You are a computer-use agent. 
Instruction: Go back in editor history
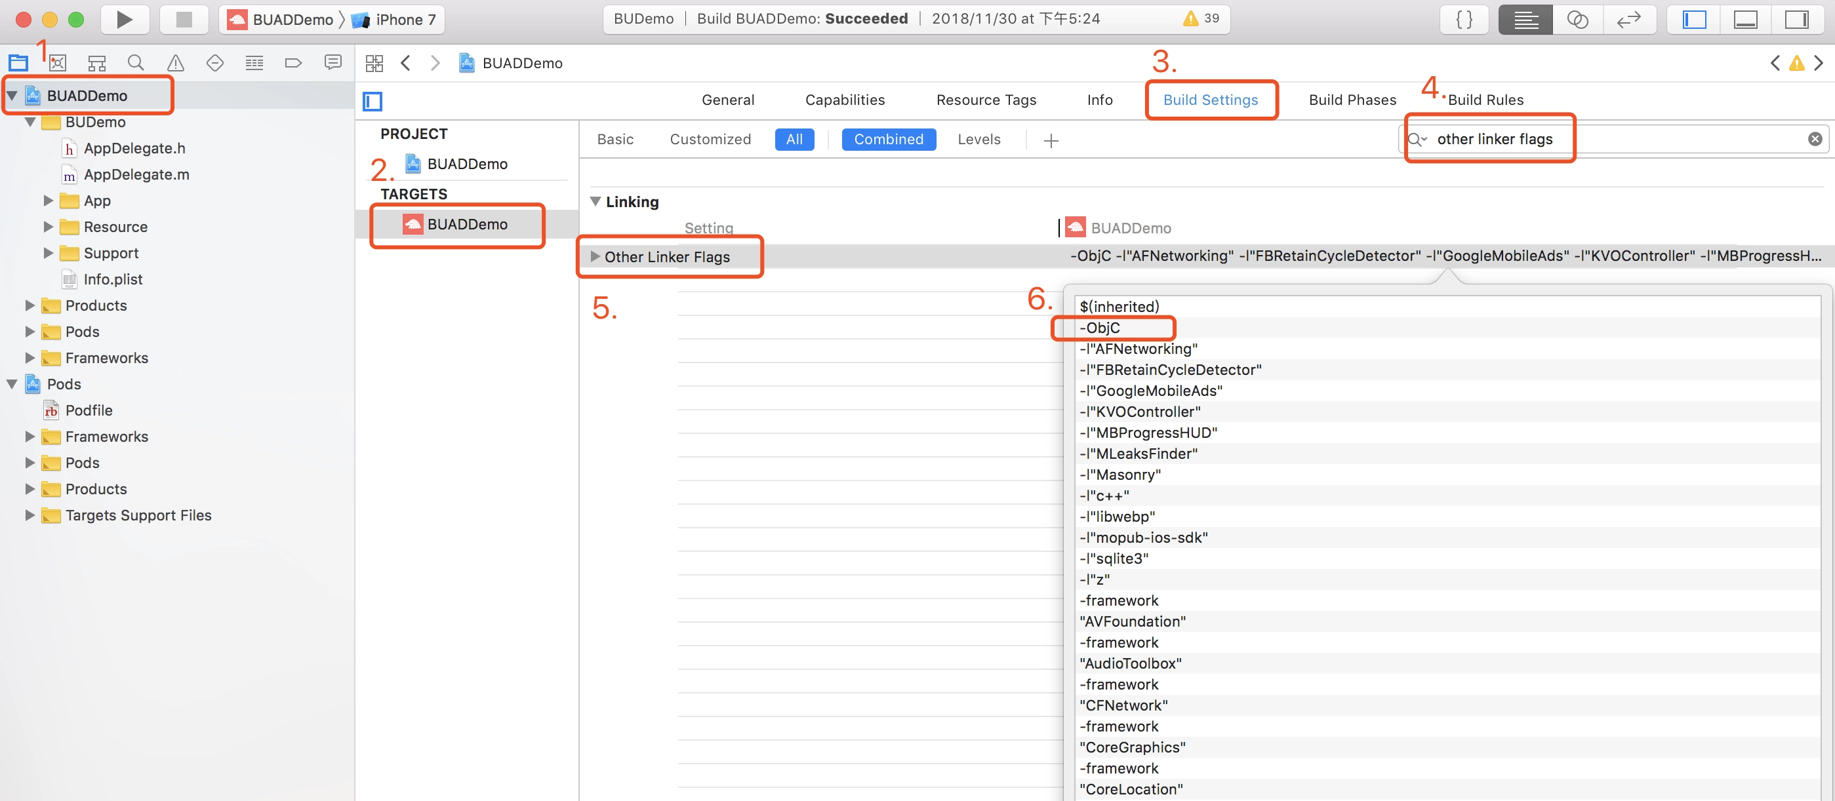click(x=406, y=64)
